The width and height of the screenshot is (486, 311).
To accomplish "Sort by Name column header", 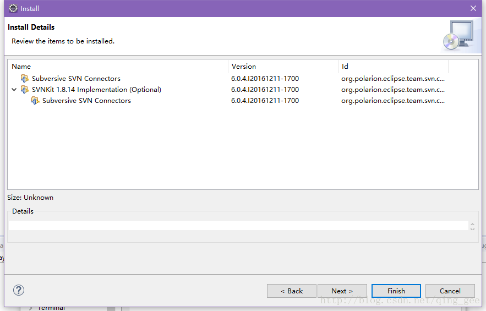I will point(118,67).
